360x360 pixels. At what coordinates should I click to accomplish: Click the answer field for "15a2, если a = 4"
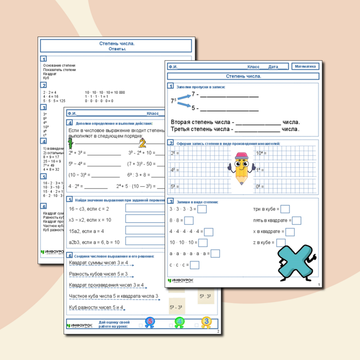tap(145, 230)
